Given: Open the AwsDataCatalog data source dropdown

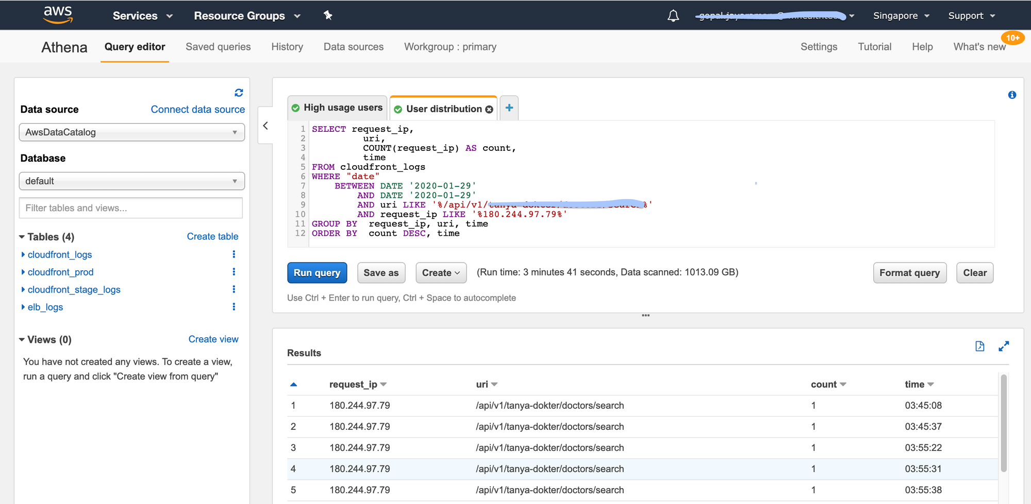Looking at the screenshot, I should click(132, 132).
